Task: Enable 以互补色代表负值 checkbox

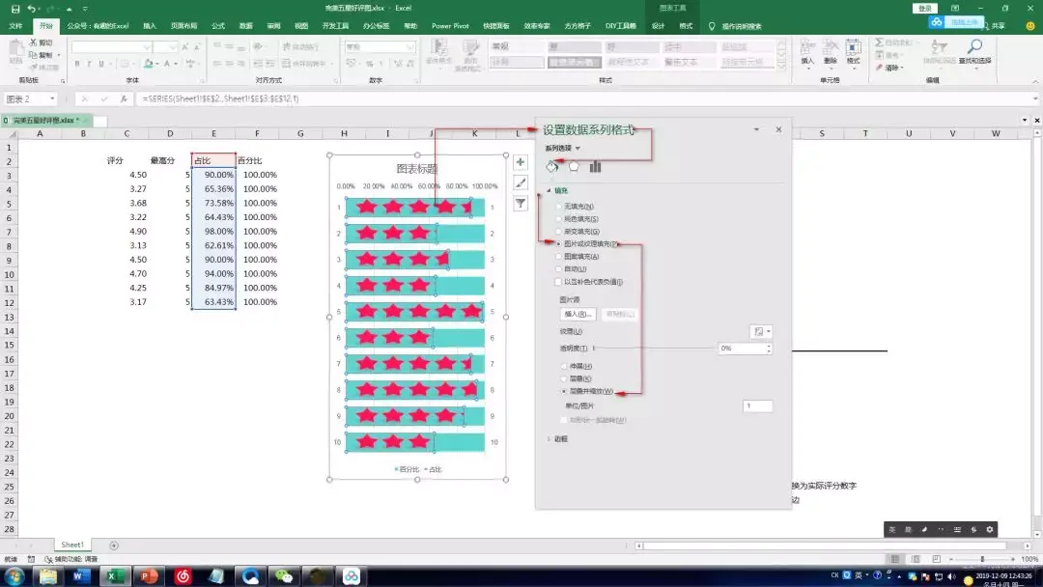Action: coord(558,282)
